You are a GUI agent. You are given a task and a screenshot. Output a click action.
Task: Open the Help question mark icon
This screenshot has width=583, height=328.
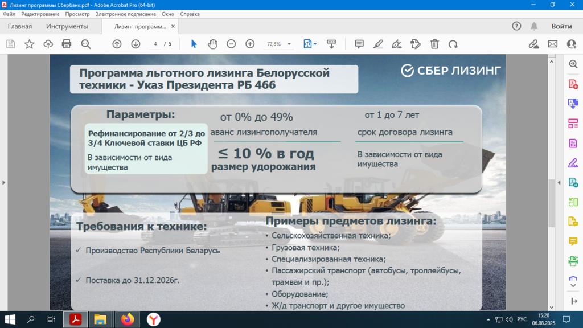(516, 26)
